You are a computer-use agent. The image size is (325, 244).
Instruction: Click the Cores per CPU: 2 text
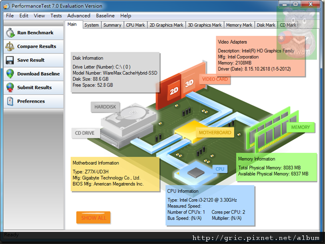[x=228, y=212]
